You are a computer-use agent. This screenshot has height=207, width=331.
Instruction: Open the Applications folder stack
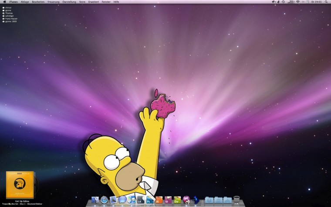[227, 200]
